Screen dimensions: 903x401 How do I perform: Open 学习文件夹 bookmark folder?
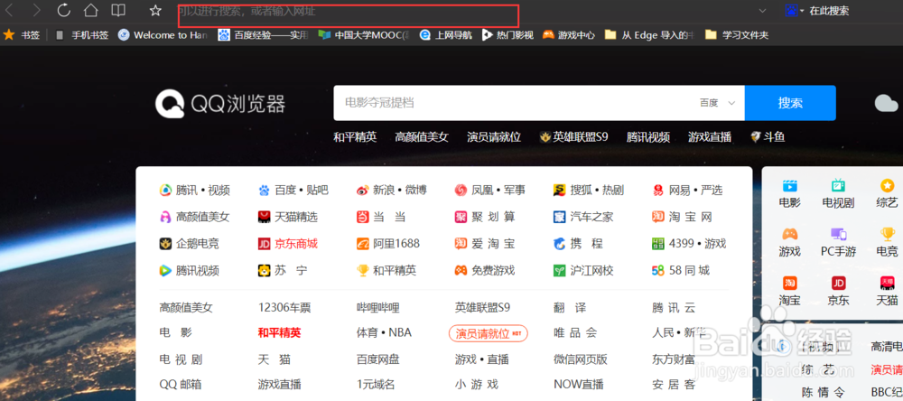tap(737, 35)
